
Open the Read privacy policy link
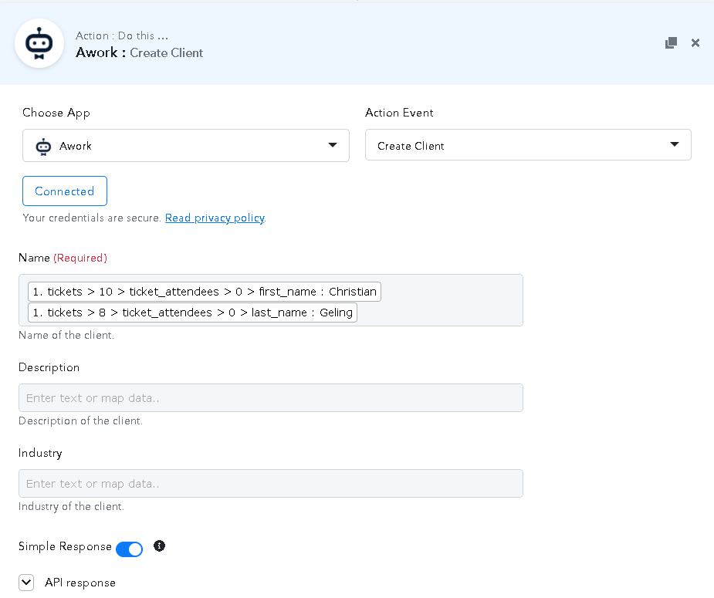point(215,218)
